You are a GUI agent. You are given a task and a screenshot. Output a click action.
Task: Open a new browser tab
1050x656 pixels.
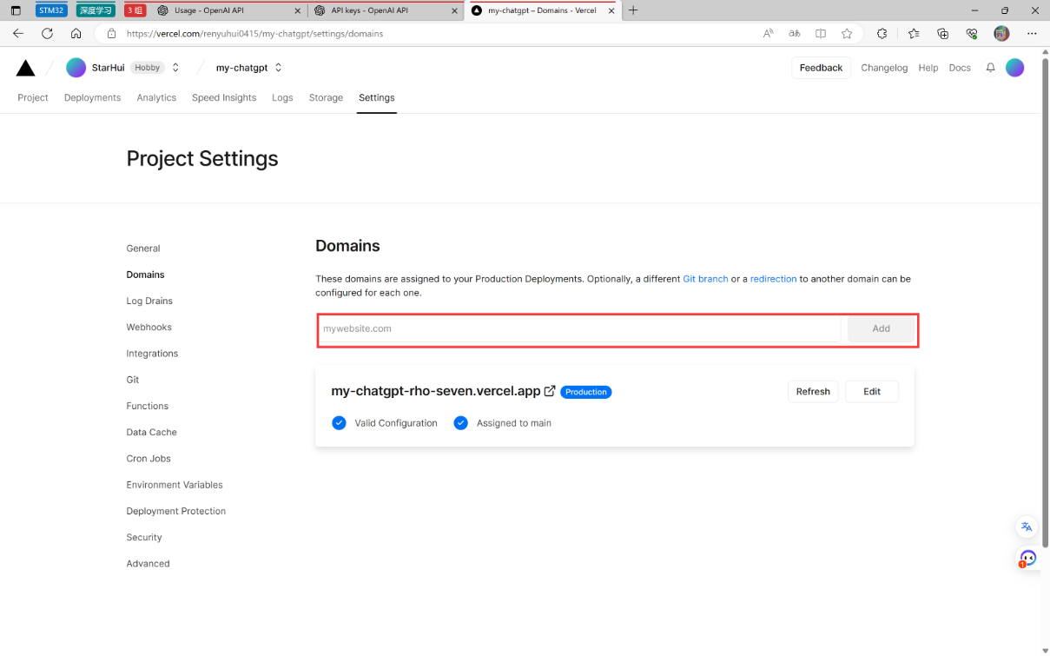tap(633, 10)
